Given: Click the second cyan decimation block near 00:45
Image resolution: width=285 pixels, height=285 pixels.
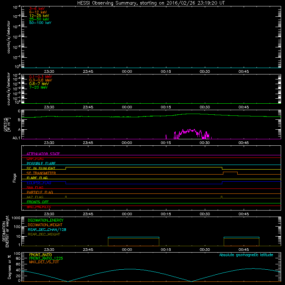Looking at the screenshot, I should coord(242,237).
